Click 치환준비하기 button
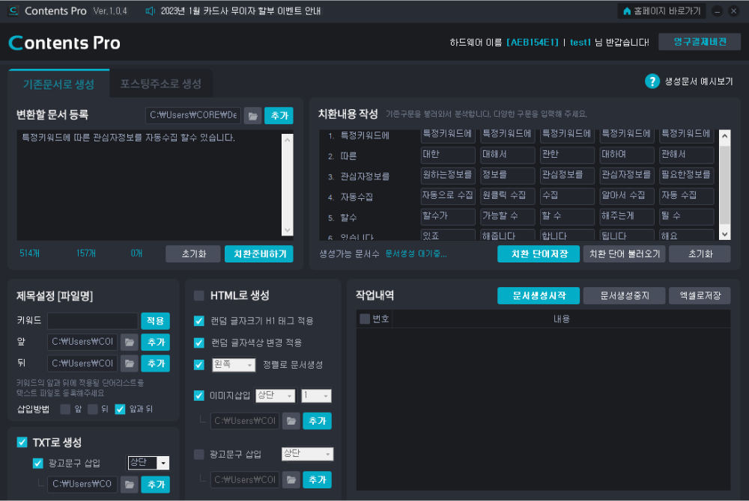Image resolution: width=749 pixels, height=501 pixels. point(259,253)
